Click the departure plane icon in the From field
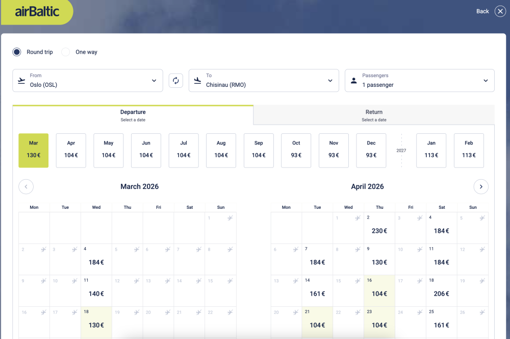510x339 pixels. pos(21,80)
